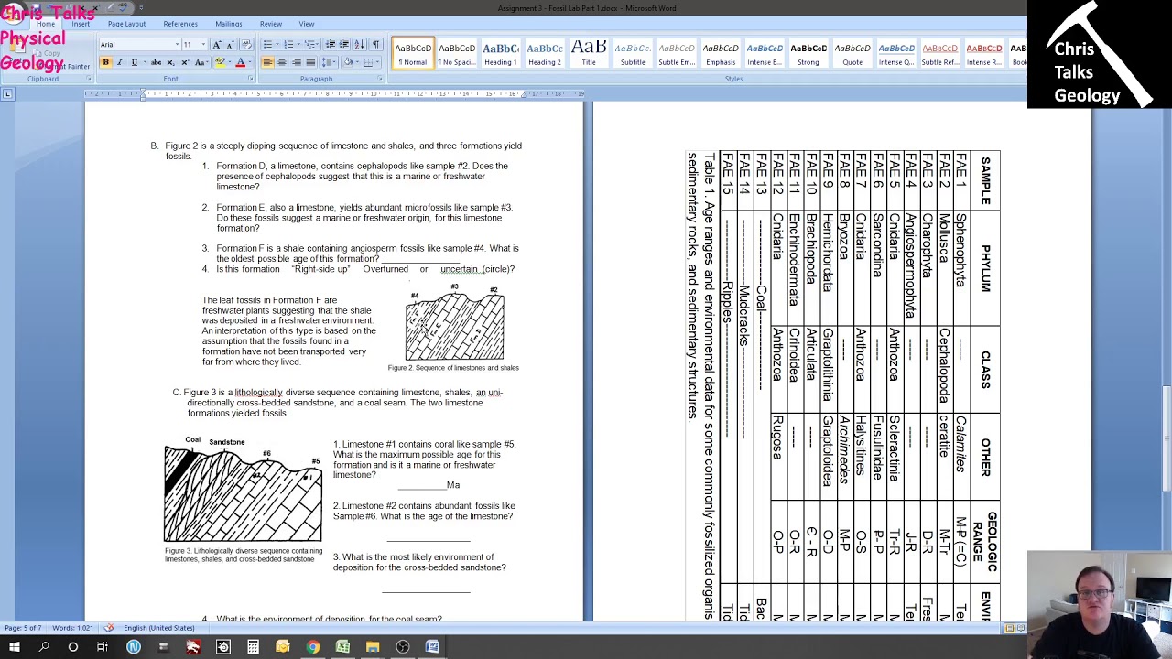Toggle Subscript formatting
Screen dimensions: 1172x659
[170, 62]
